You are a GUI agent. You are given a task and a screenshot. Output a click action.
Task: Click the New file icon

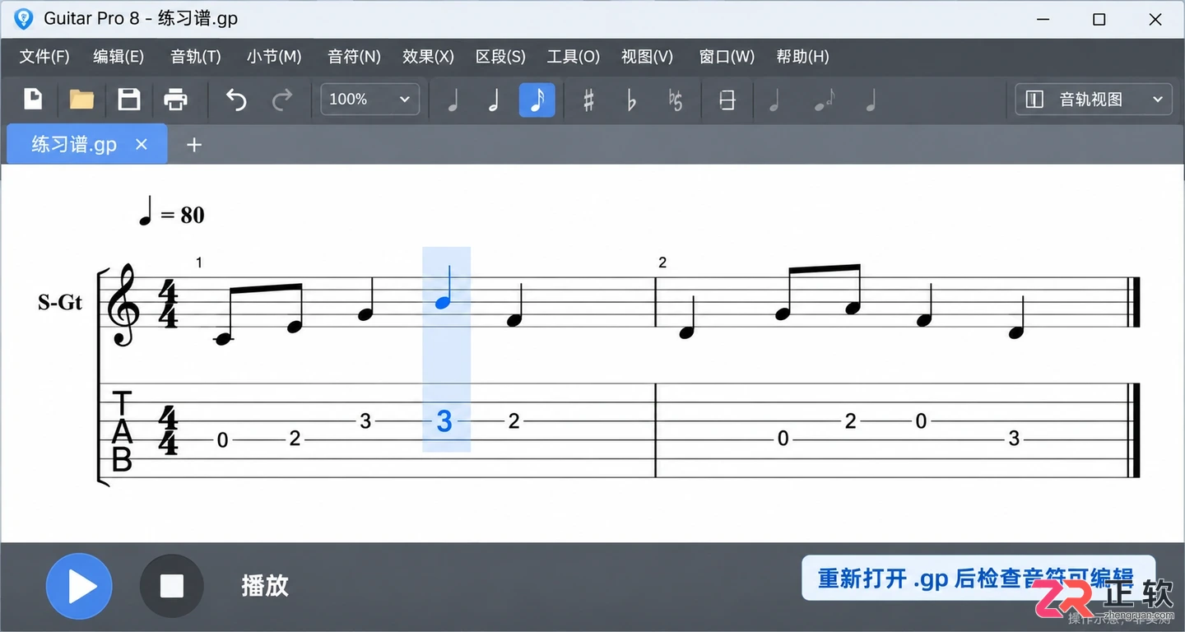(32, 100)
